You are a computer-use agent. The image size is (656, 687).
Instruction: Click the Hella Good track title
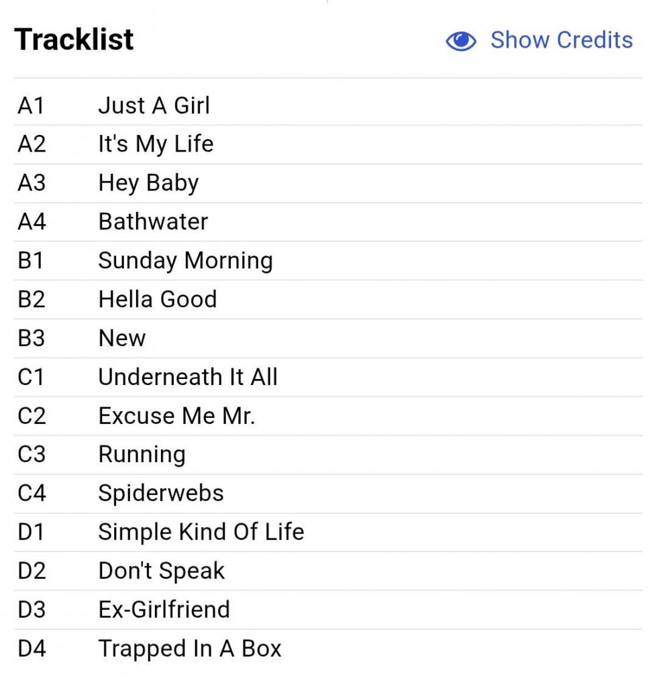(158, 299)
